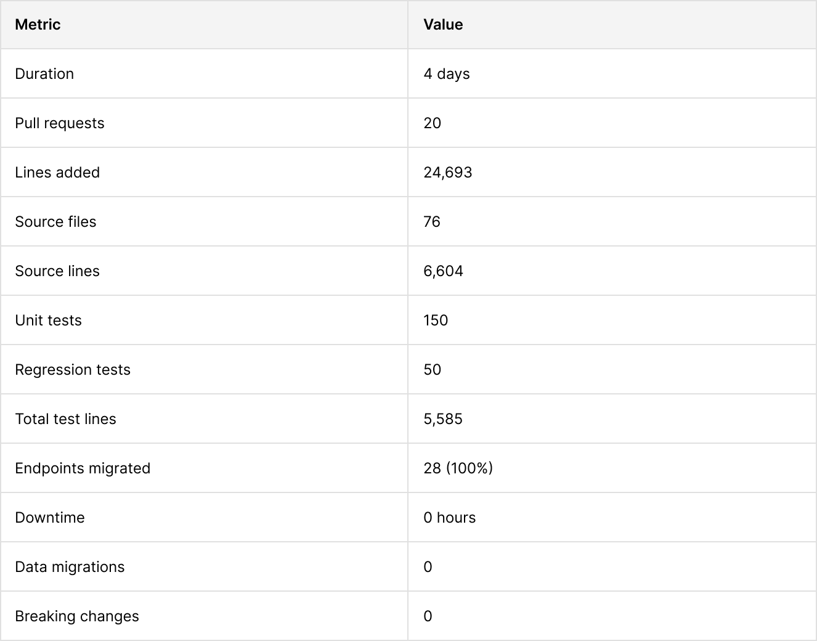Select the Total test lines label

pyautogui.click(x=65, y=419)
